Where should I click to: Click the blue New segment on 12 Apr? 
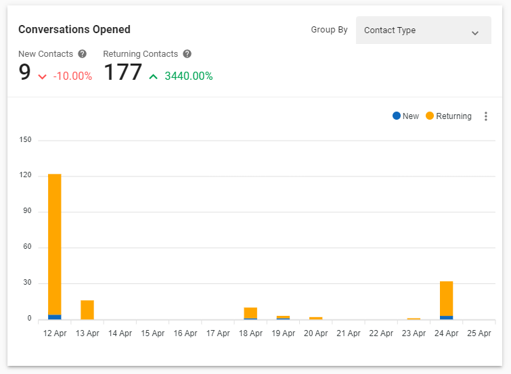click(x=55, y=317)
